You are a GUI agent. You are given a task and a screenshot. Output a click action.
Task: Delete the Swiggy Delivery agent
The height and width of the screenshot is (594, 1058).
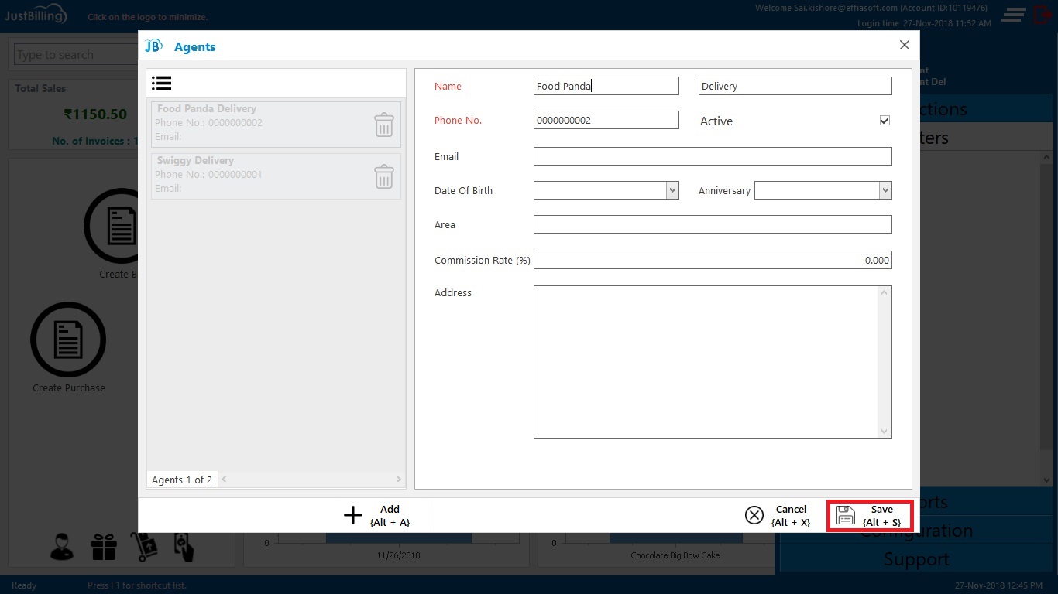point(384,176)
